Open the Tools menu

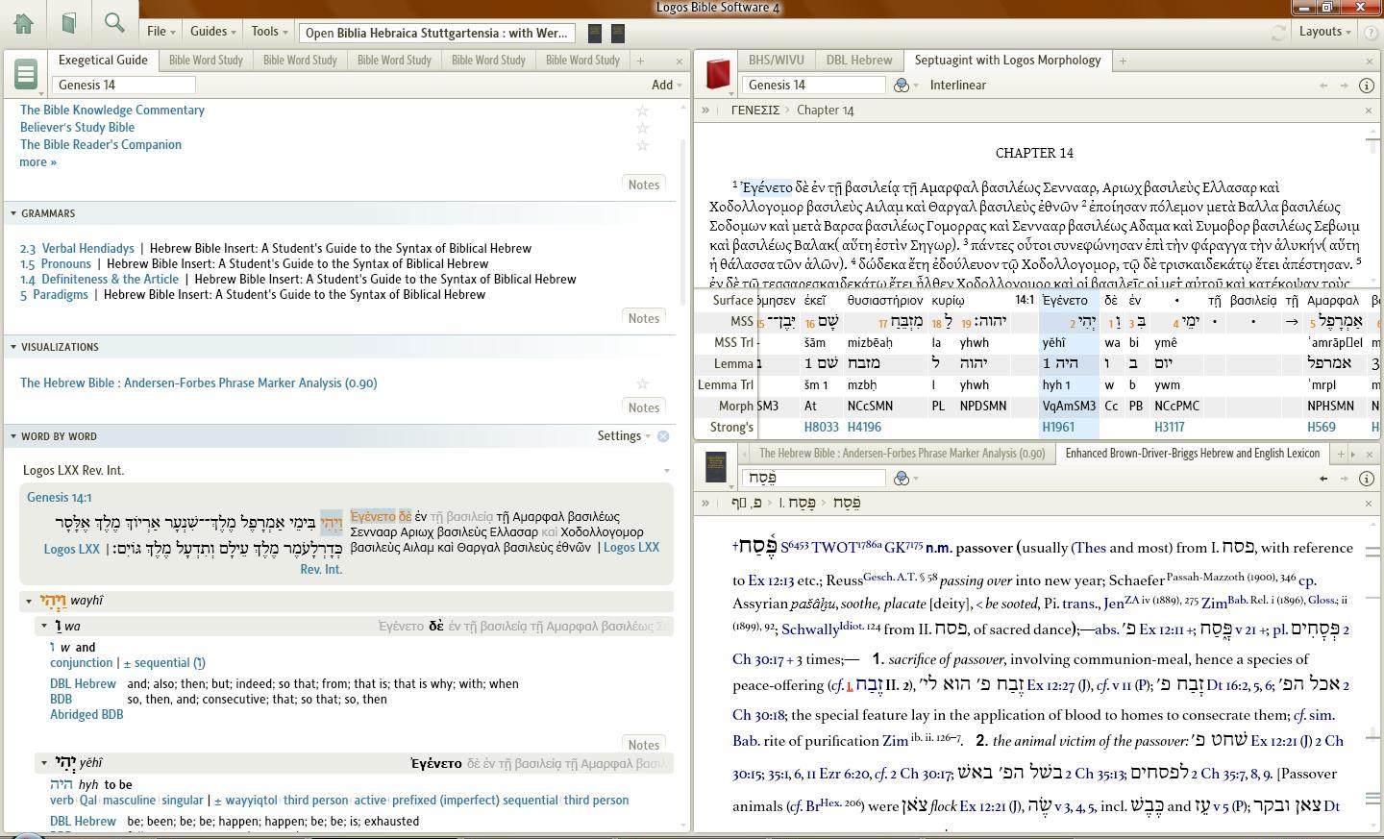[266, 31]
